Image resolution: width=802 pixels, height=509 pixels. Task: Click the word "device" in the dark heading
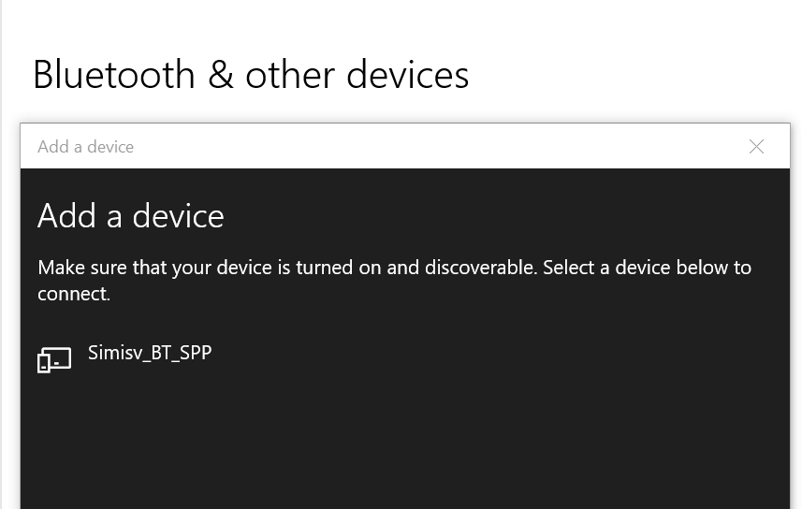tap(178, 215)
